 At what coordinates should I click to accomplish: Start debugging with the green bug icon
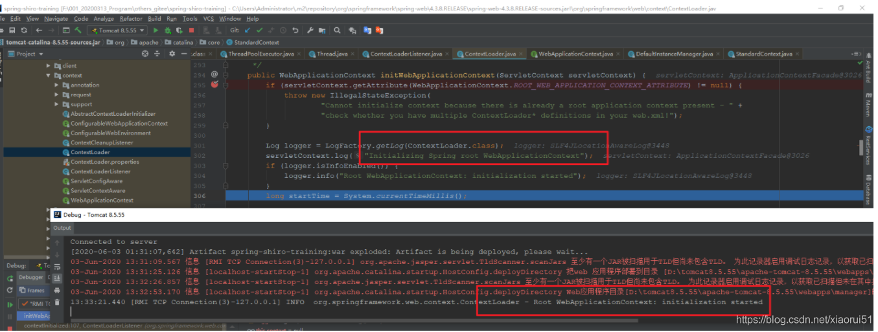(167, 30)
